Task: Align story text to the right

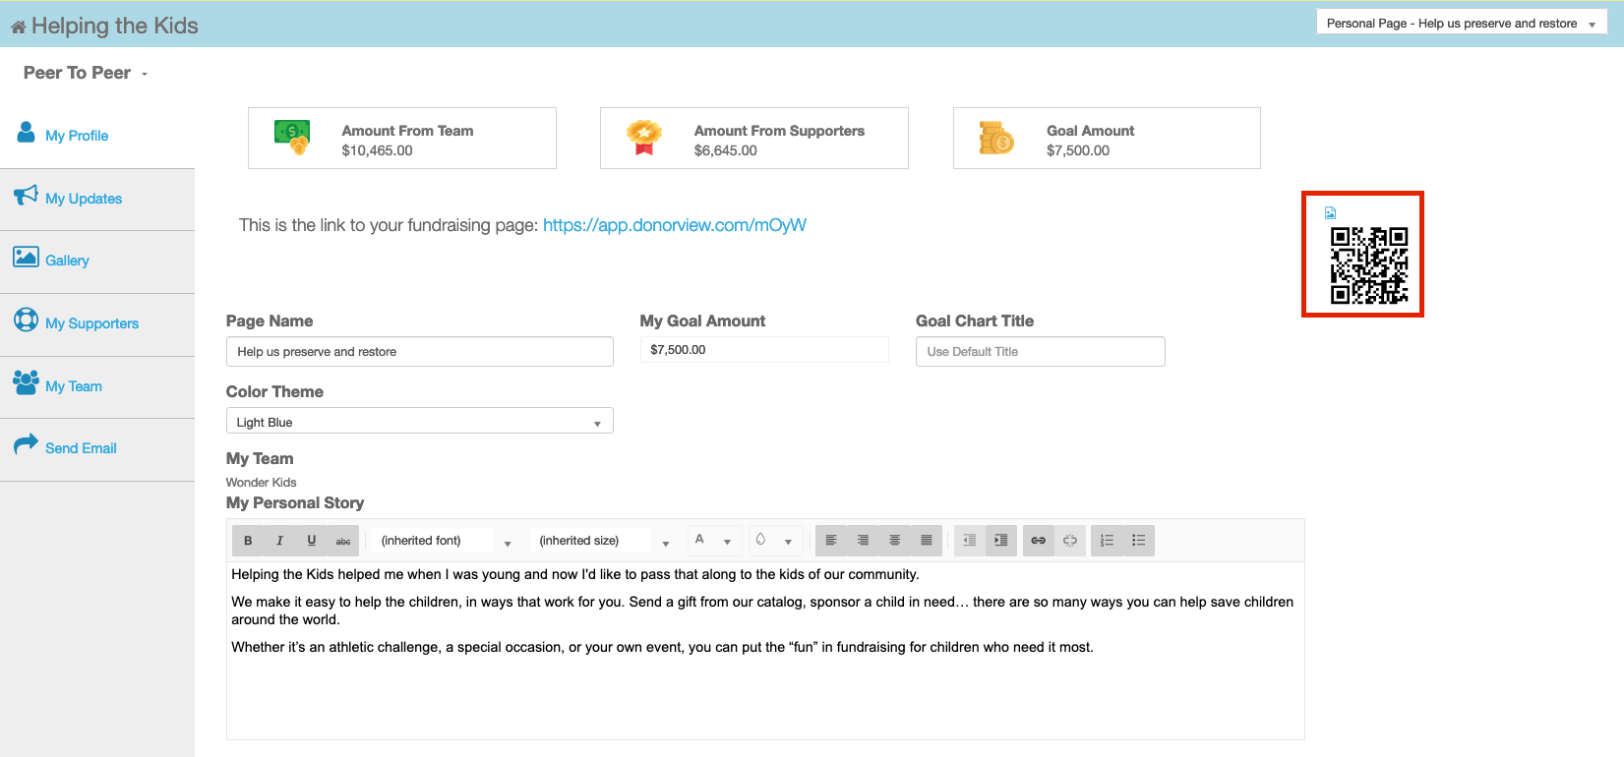Action: click(x=863, y=541)
